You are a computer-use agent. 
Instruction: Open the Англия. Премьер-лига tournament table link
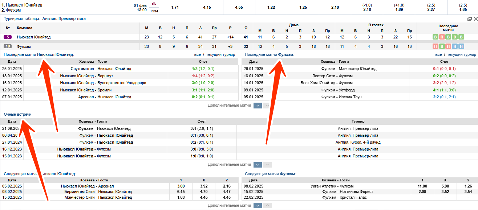[x=64, y=18]
